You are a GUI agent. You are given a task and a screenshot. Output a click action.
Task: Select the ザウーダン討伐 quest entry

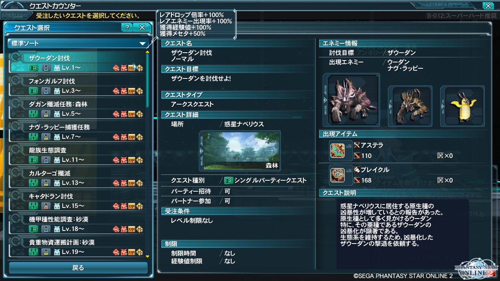77,63
